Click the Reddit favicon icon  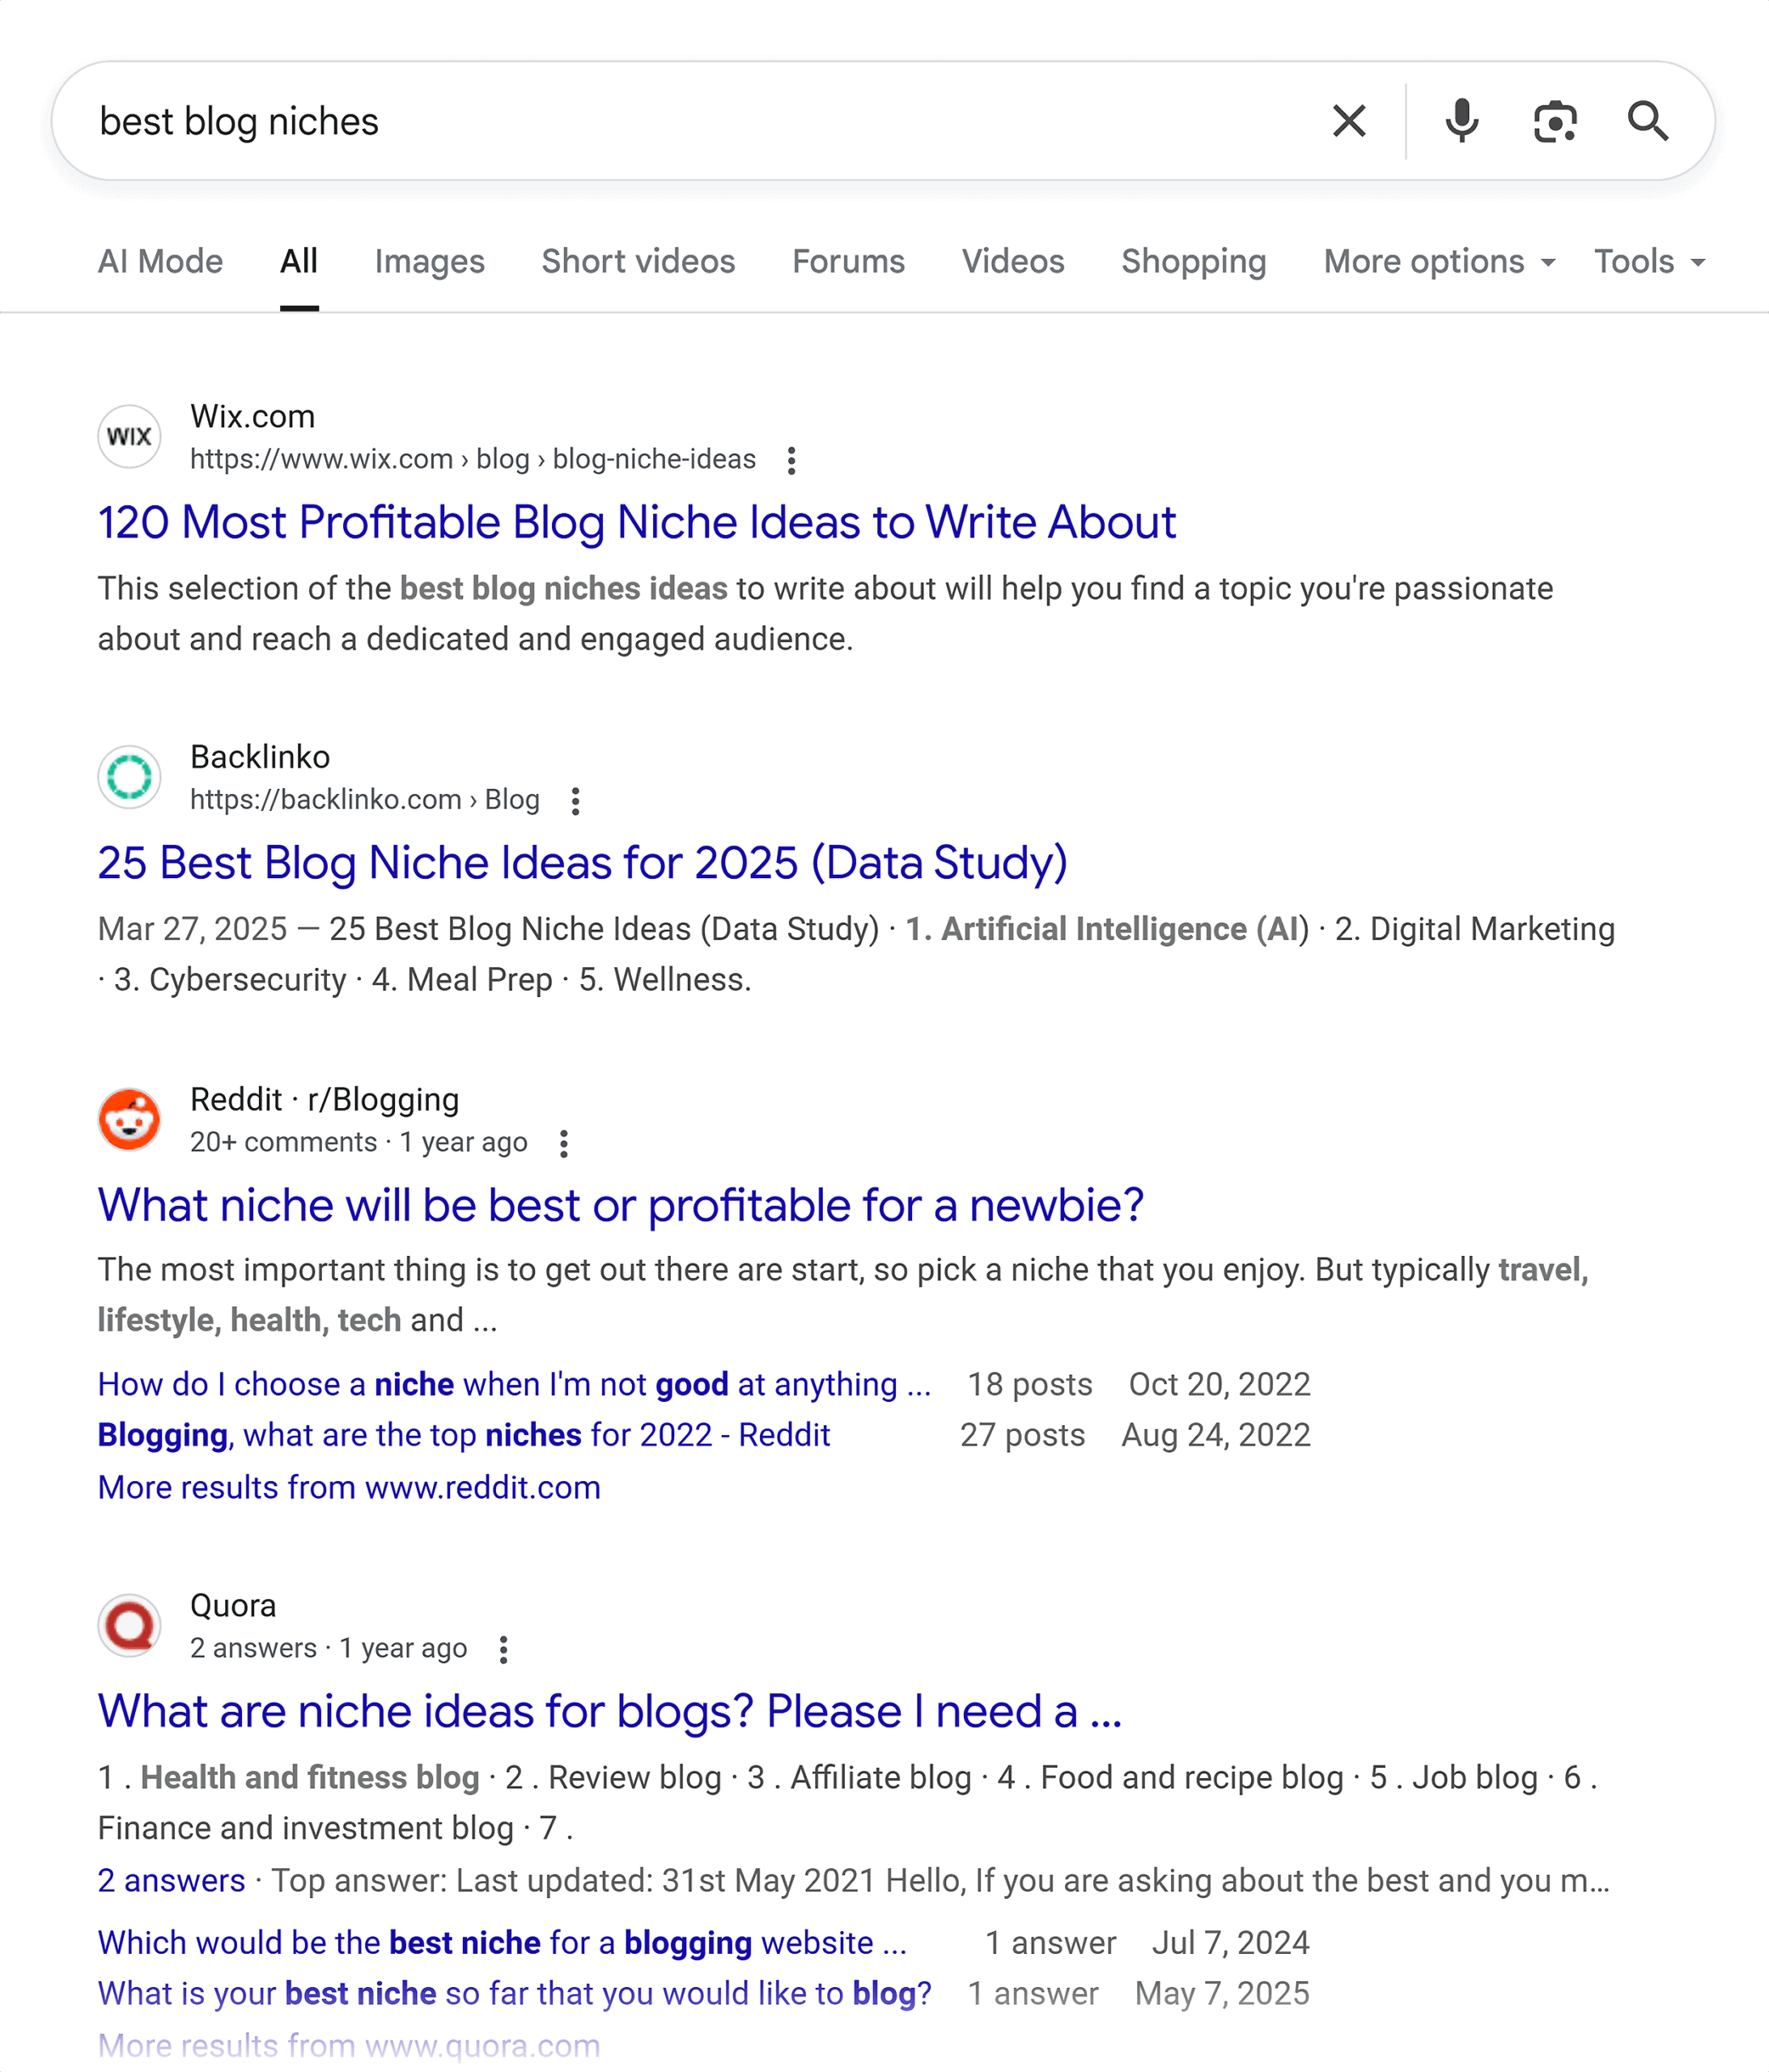129,1119
